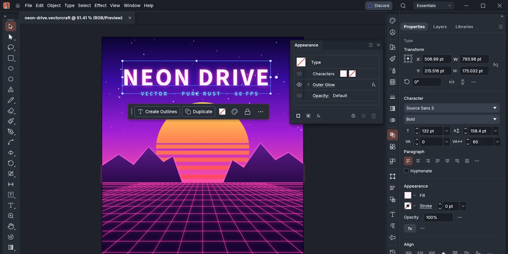
Task: Open the leading 158.4 pt dropdown
Action: click(x=496, y=131)
